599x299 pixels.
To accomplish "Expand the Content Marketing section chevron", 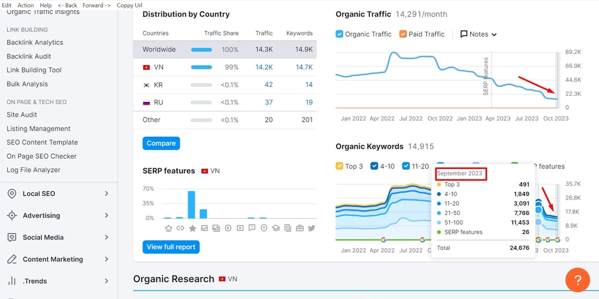I will point(107,259).
